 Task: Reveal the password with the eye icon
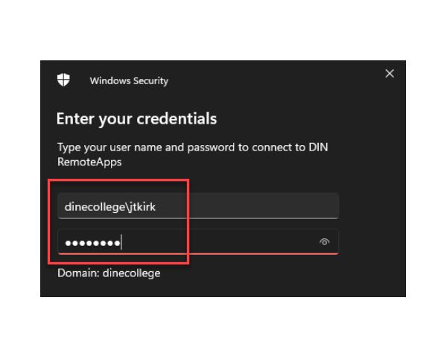click(324, 242)
